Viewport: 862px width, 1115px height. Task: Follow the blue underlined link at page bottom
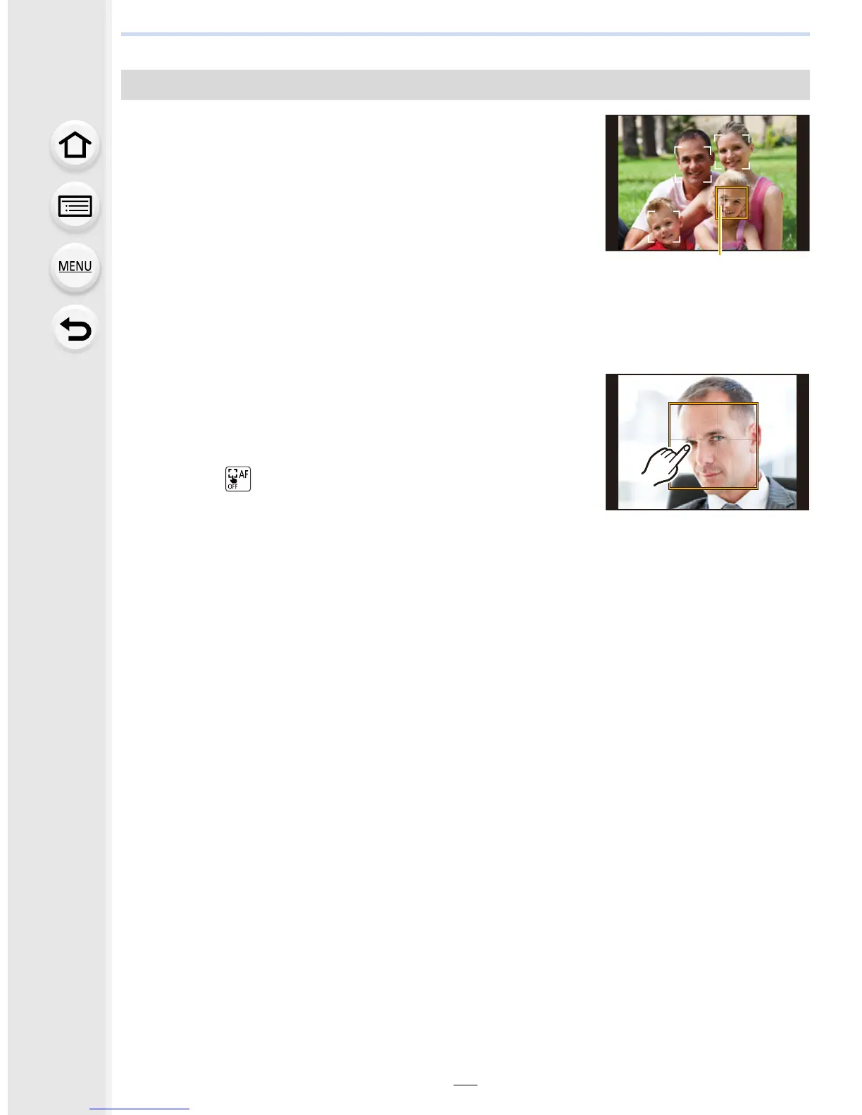(139, 1108)
